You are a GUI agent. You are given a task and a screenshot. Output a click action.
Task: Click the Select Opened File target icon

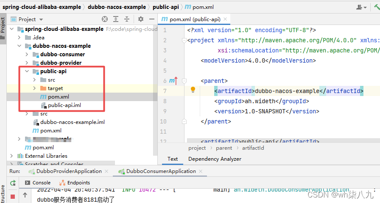coord(105,19)
